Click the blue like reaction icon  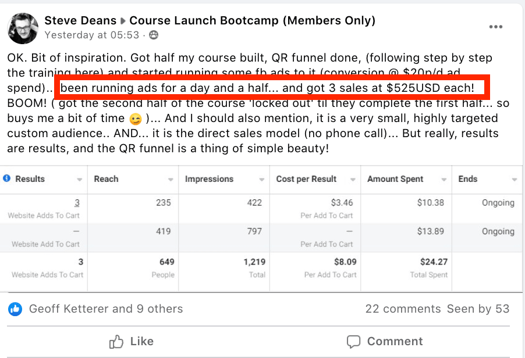pos(15,309)
